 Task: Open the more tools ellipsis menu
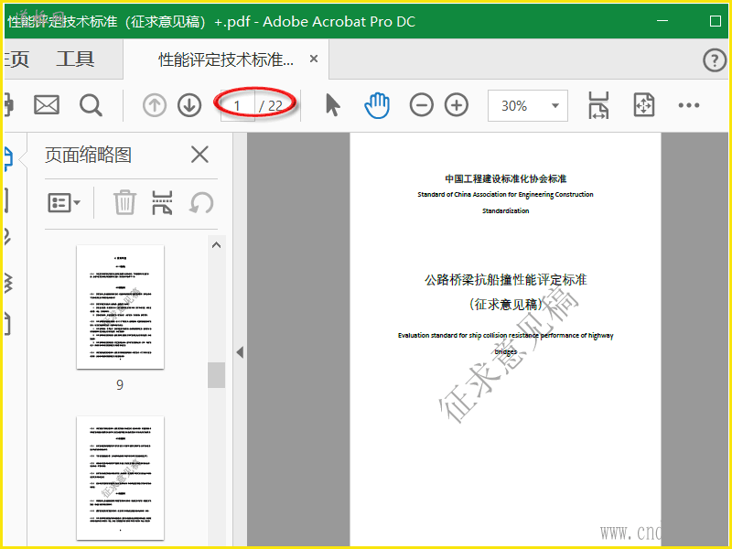point(689,105)
